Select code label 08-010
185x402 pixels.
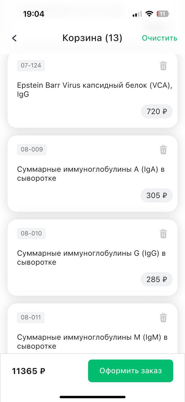[x=31, y=233]
